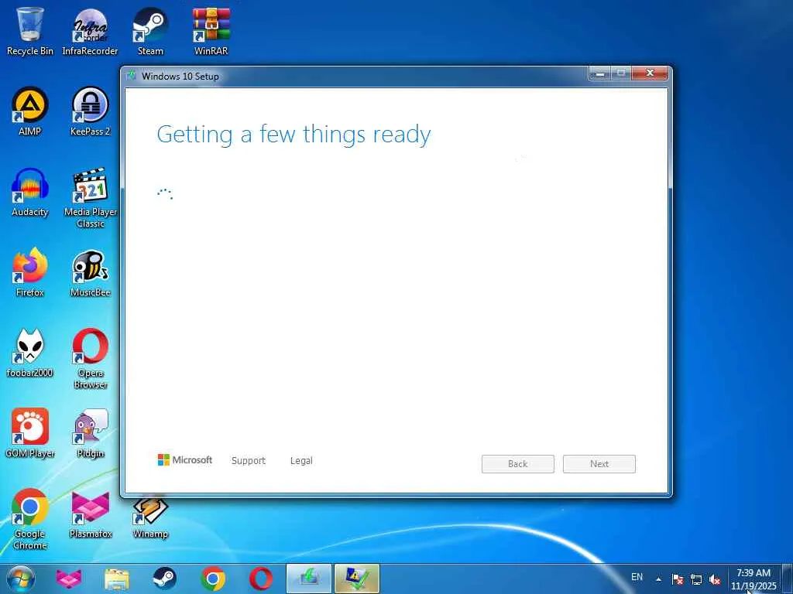Select the Opera Browser desktop shortcut
Viewport: 793px width, 594px height.
(x=90, y=358)
